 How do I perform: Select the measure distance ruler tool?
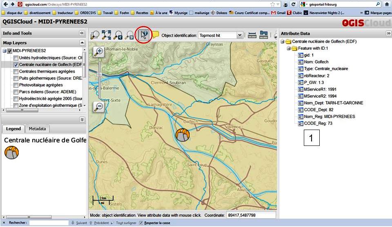(x=252, y=35)
